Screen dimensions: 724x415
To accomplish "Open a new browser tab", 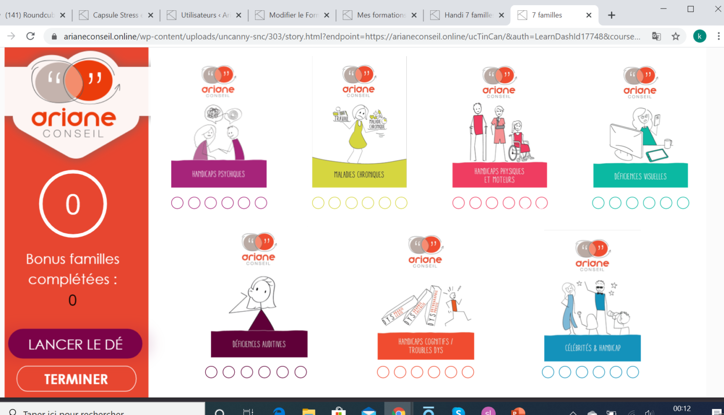I will coord(611,15).
